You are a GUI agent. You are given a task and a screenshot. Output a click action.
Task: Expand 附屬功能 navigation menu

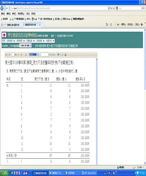pyautogui.click(x=30, y=41)
